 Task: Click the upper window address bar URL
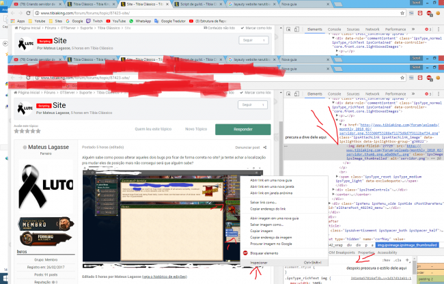click(85, 13)
